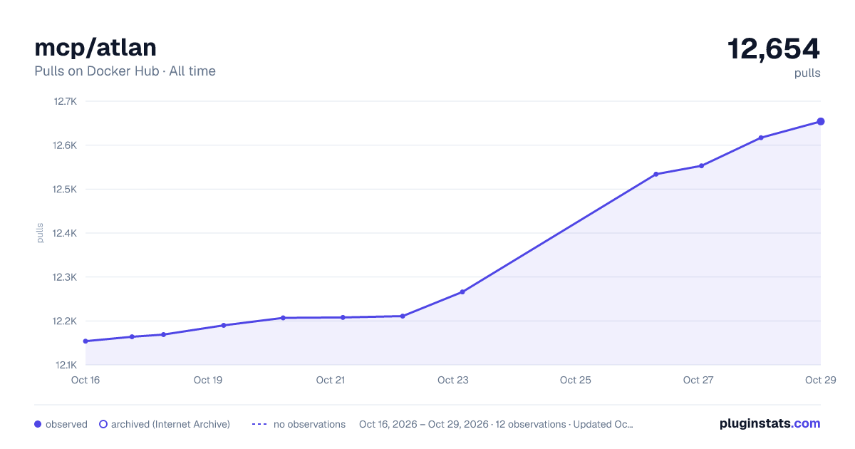Screen dimensions: 855x449
Task: Select the Oct 21 data point
Action: pyautogui.click(x=343, y=317)
